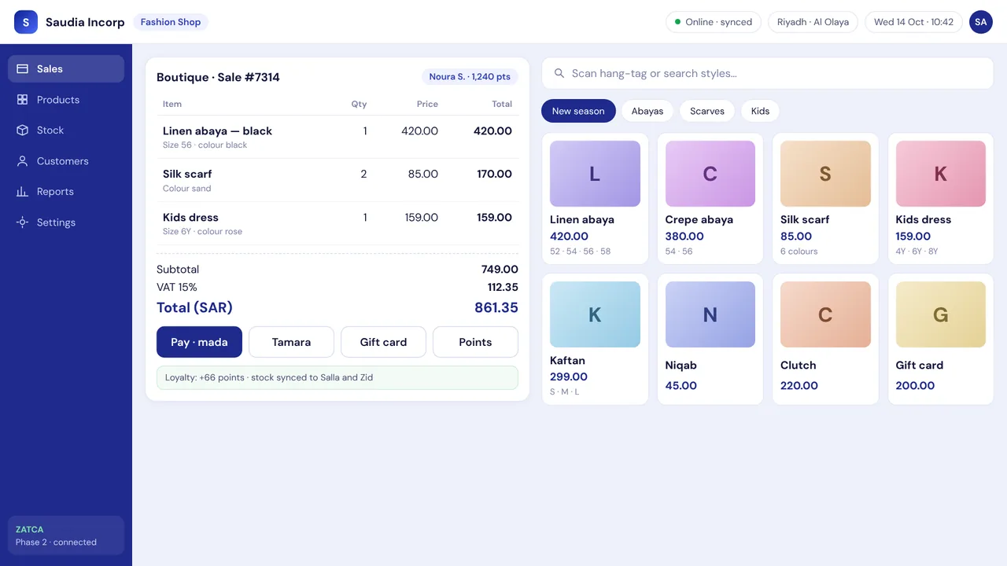The width and height of the screenshot is (1007, 566).
Task: Click the date and time pill
Action: 913,22
